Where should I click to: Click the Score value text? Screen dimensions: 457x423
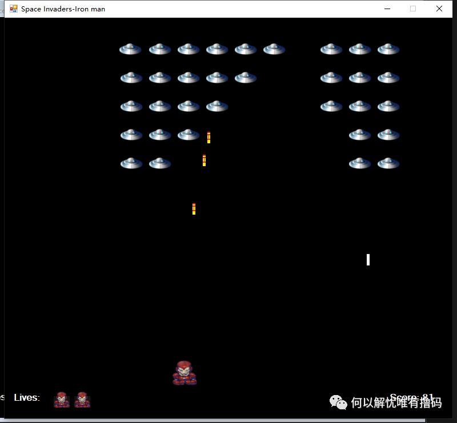411,397
